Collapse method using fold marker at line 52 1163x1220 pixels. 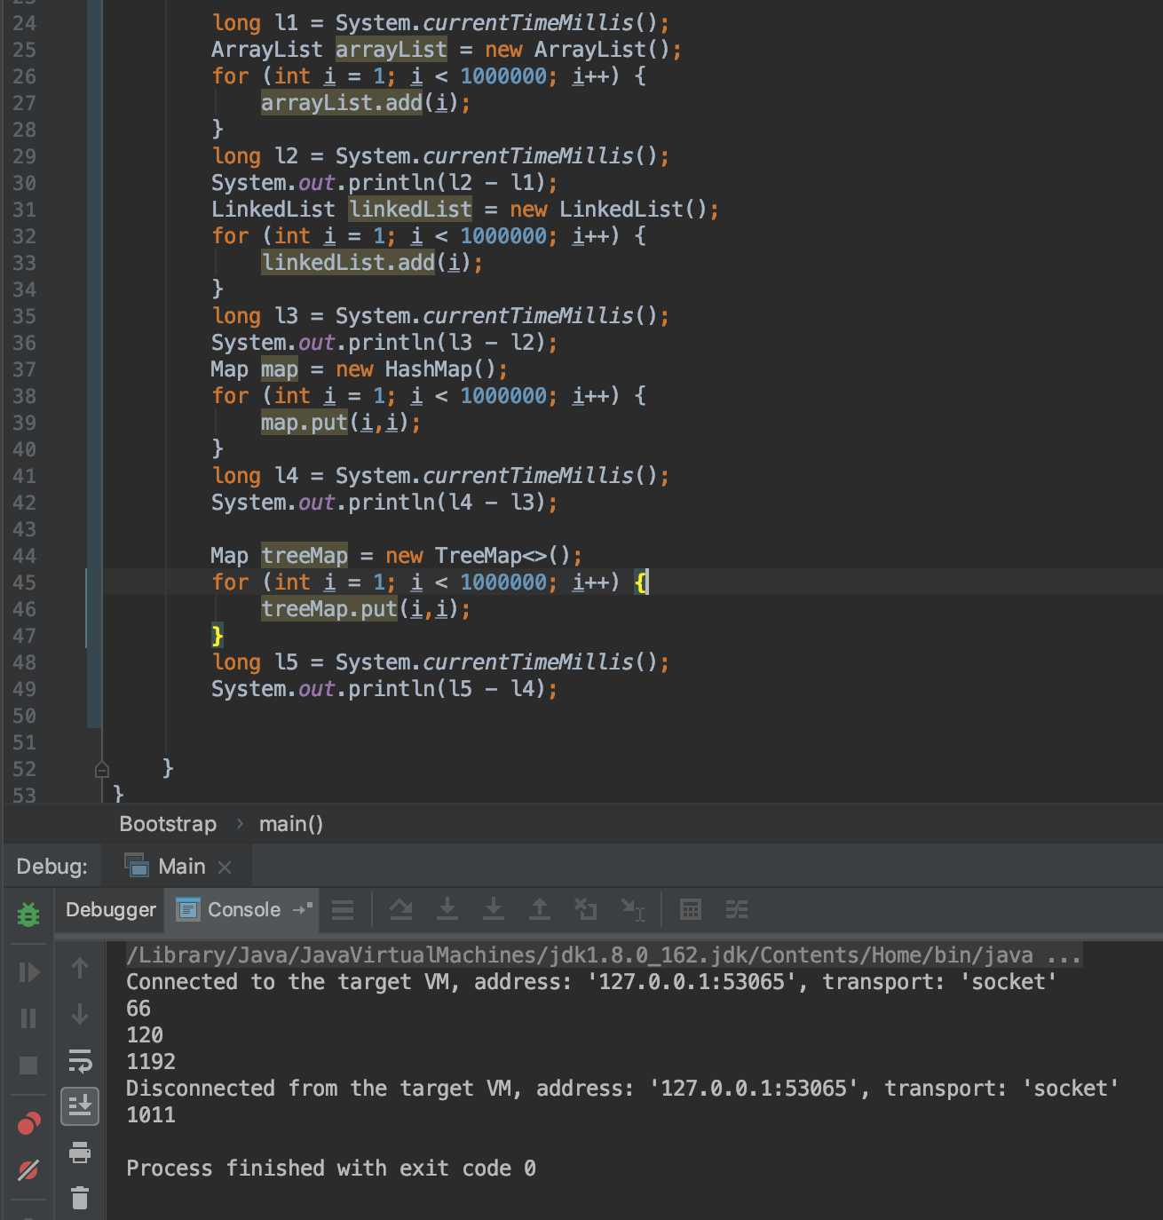tap(102, 769)
